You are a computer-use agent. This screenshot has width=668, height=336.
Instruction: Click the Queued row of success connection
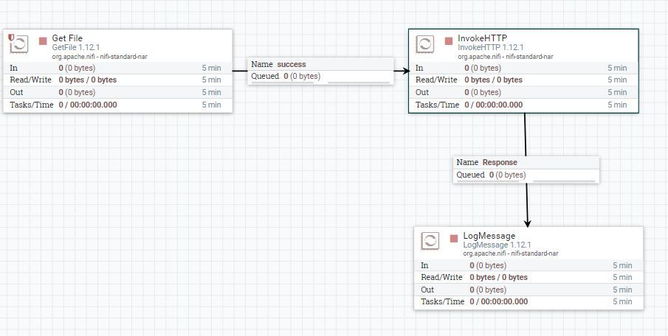coord(321,77)
